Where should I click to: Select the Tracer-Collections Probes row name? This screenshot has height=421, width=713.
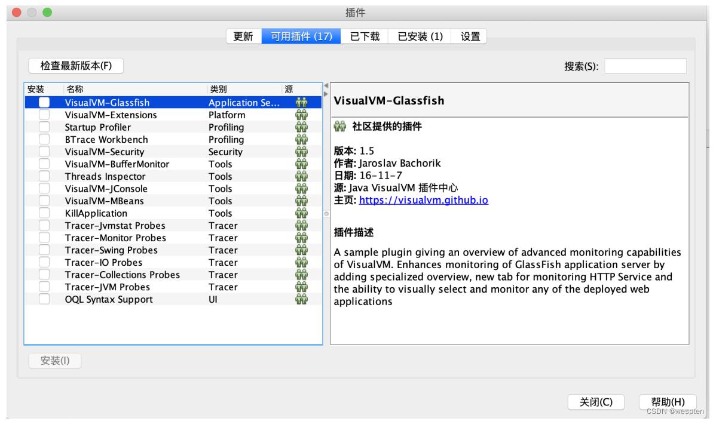click(123, 274)
